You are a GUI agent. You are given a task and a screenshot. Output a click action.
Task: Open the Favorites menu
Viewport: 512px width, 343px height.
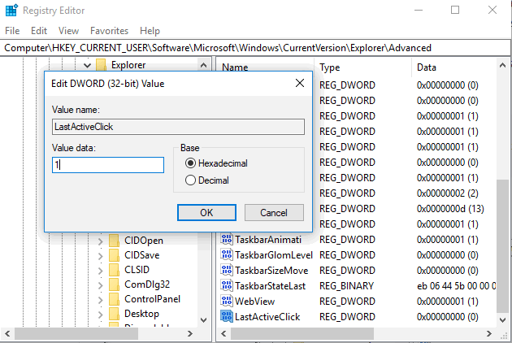[x=109, y=31]
